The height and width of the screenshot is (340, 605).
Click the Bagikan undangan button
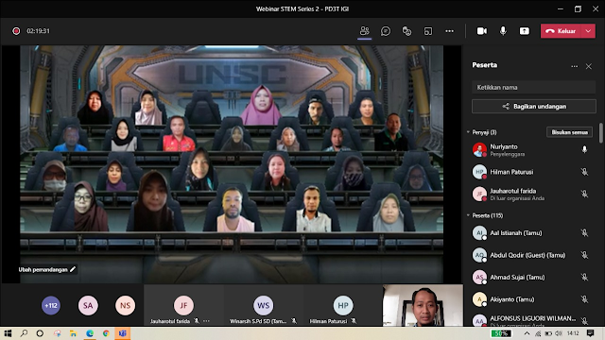533,107
